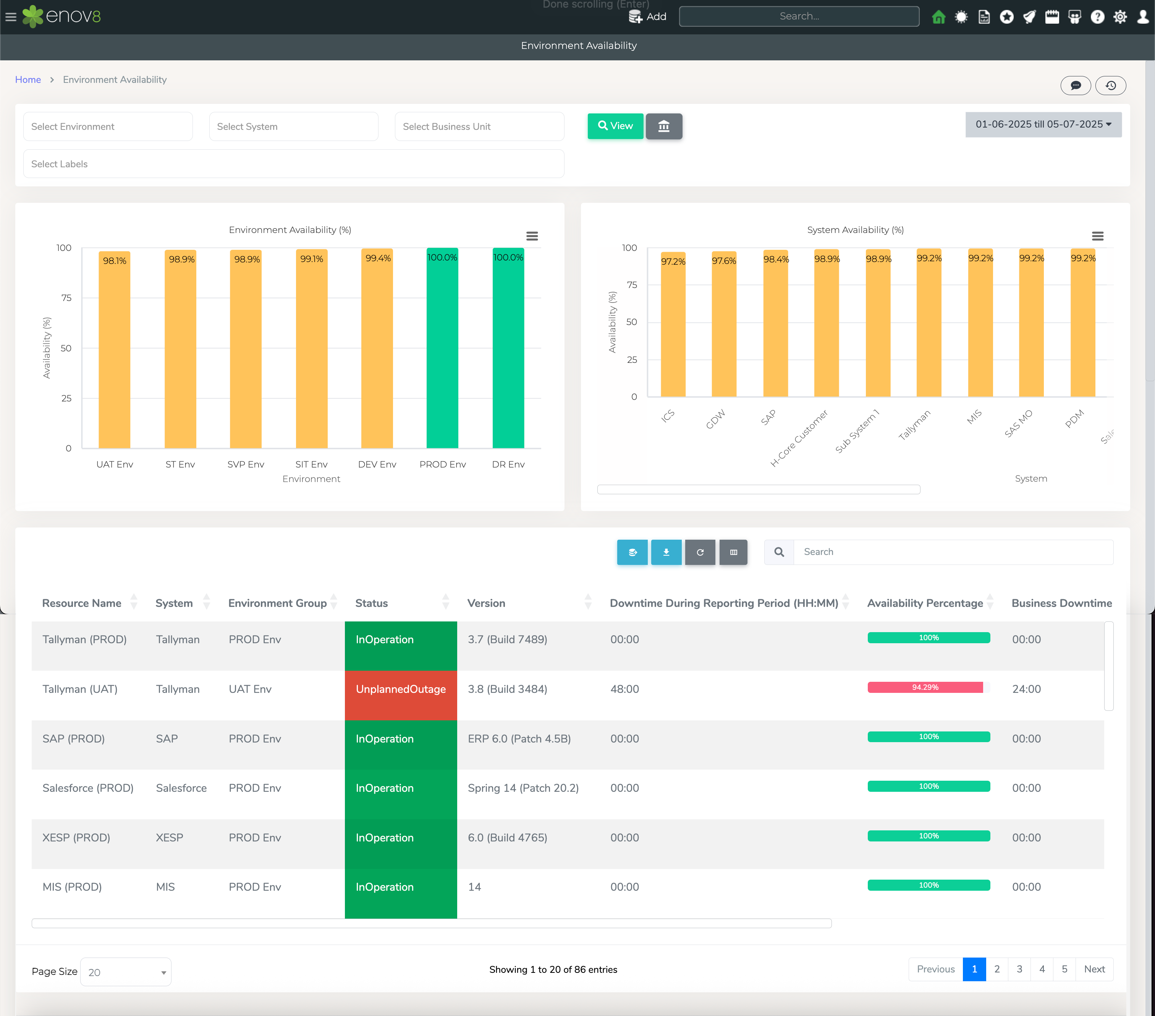Click the table search magnifier icon
The image size is (1155, 1016).
(x=779, y=552)
